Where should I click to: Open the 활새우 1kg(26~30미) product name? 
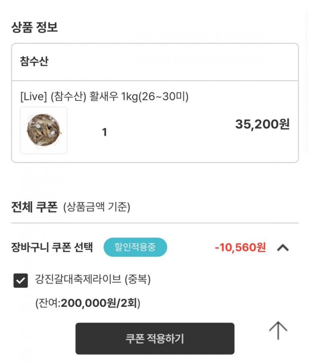pos(139,97)
